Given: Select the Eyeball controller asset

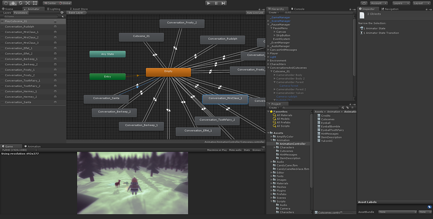Looking at the screenshot, I should [323, 123].
